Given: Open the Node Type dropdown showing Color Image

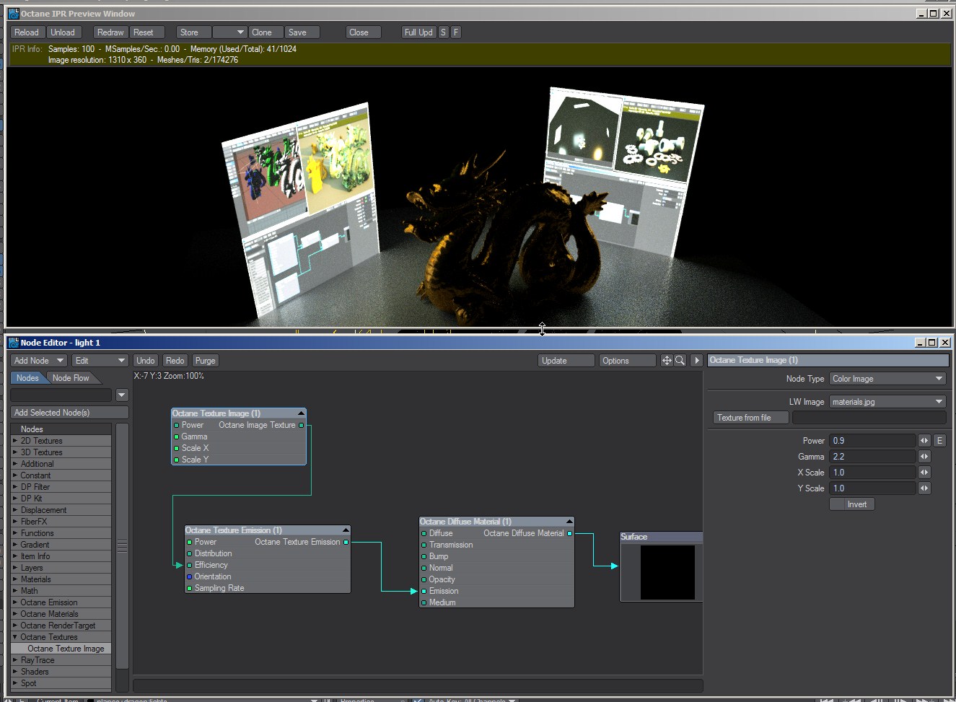Looking at the screenshot, I should pos(887,379).
